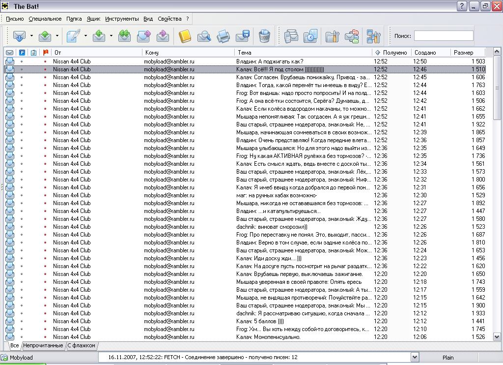Open the Свойства menu
This screenshot has width=503, height=365.
click(x=169, y=19)
